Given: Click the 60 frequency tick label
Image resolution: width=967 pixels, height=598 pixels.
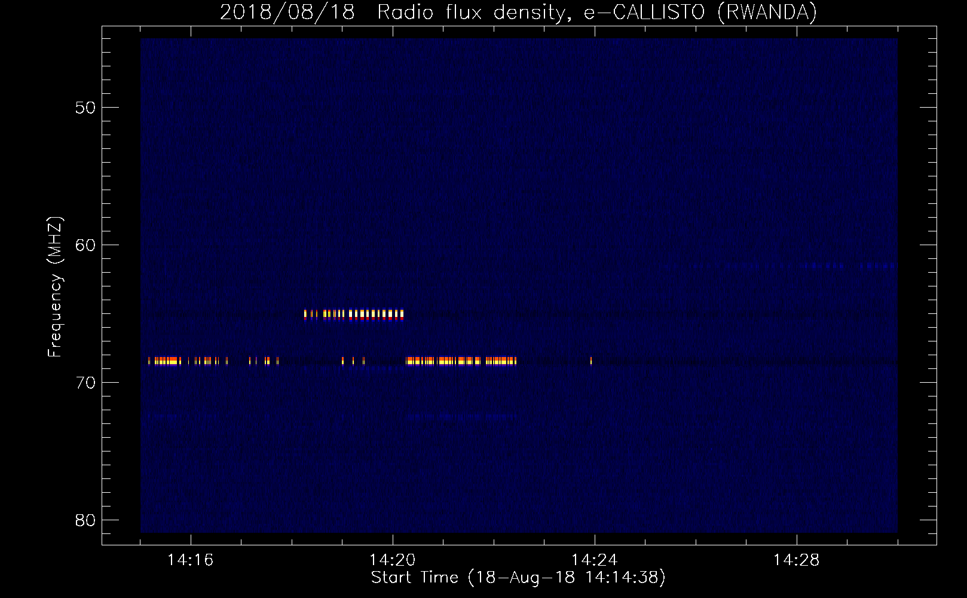Looking at the screenshot, I should pos(85,245).
